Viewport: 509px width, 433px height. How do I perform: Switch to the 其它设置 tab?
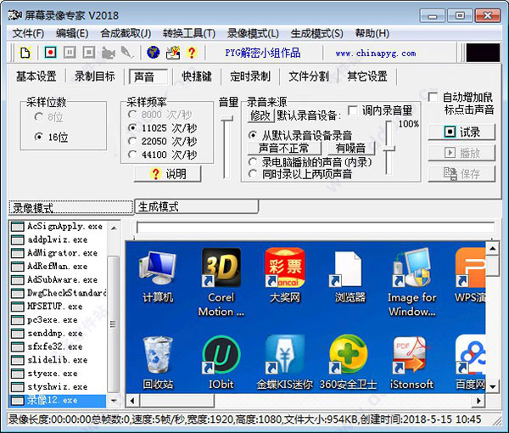pos(367,76)
